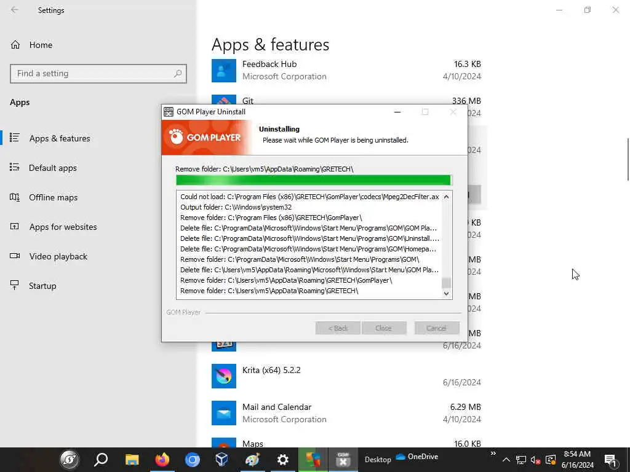Click the disabled Back button
The image size is (630, 472).
338,328
